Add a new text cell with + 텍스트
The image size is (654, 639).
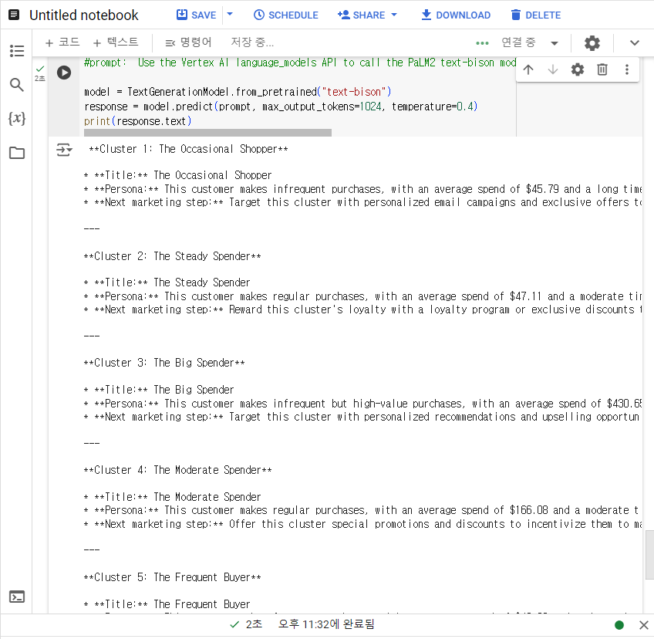click(x=116, y=42)
